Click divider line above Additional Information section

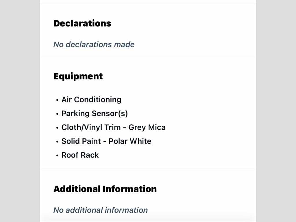click(x=148, y=169)
